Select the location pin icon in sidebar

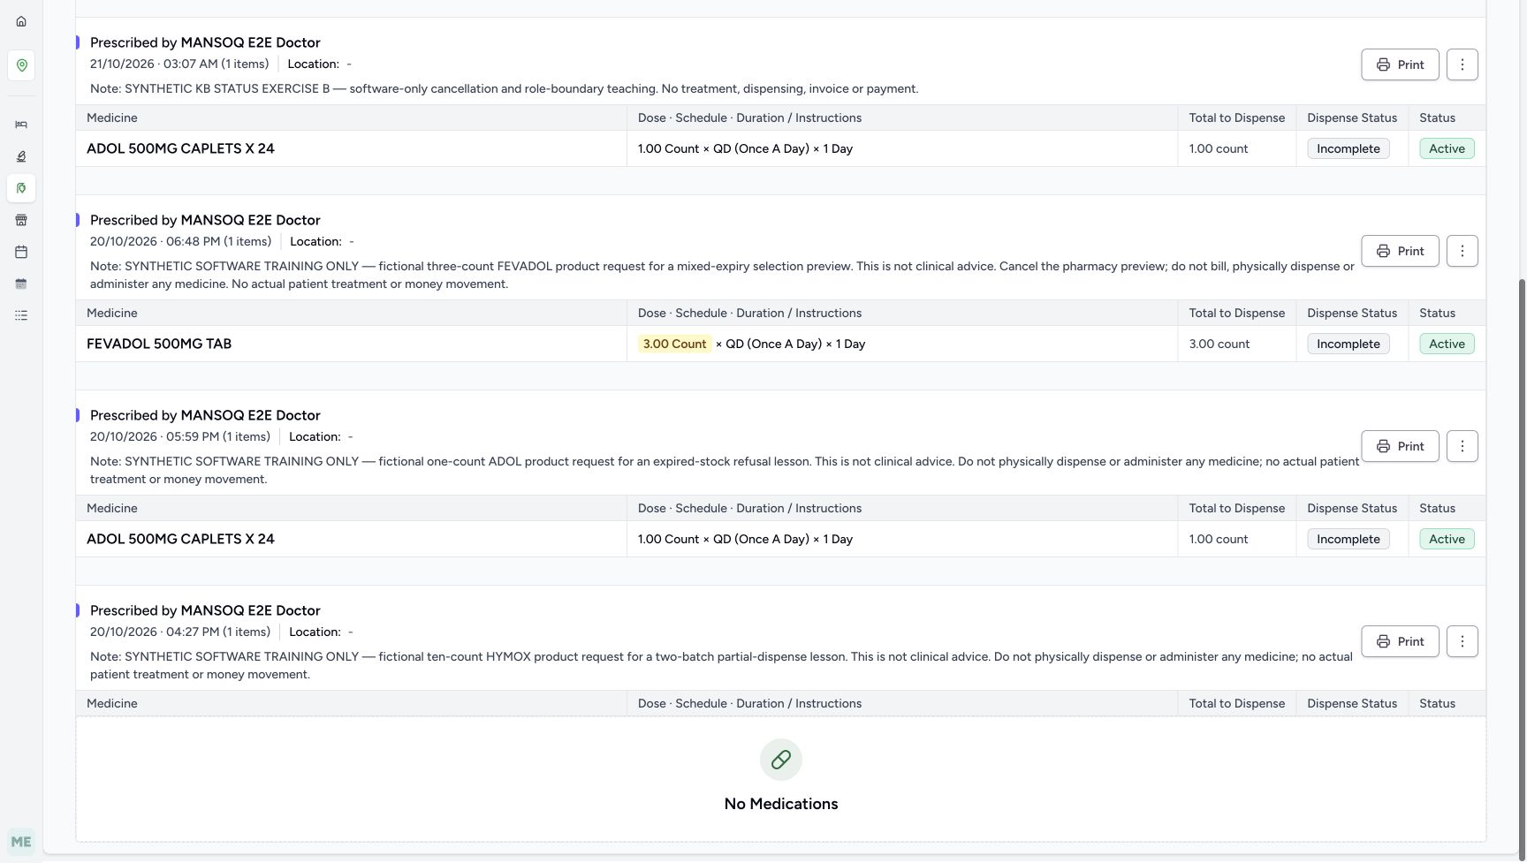click(21, 65)
